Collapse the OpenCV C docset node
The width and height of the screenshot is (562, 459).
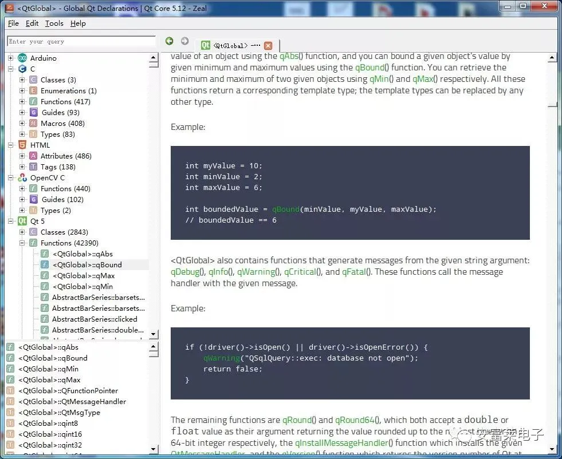11,177
